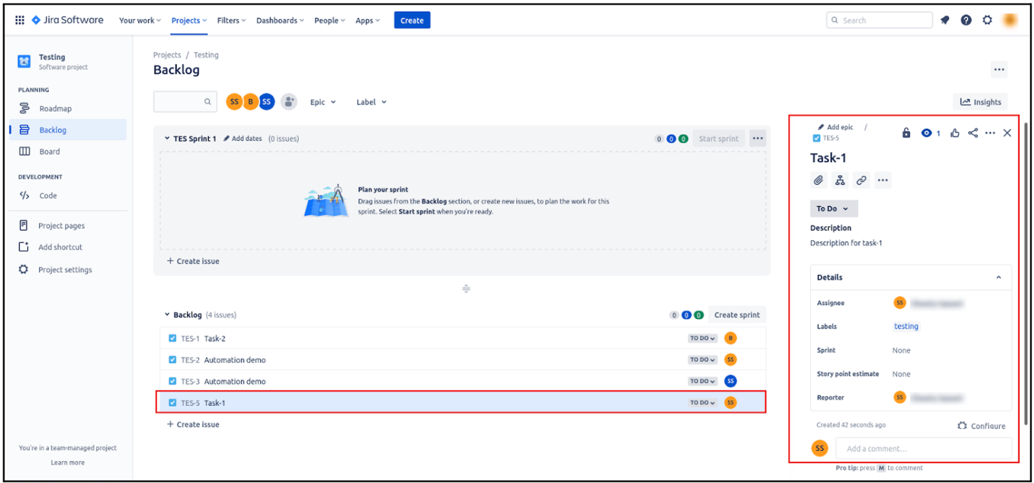Click Add dates for TES Sprint 1

pos(243,138)
